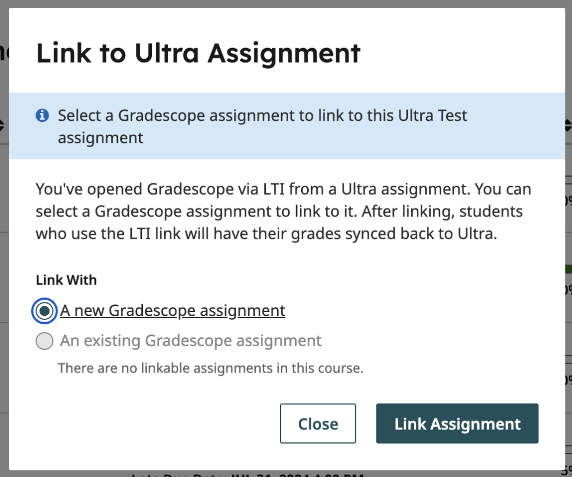The image size is (572, 477).
Task: Click the left table sort arrows behind dialog
Action: 2,125
